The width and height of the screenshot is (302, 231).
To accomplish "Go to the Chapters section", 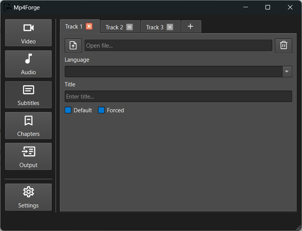I will 28,125.
